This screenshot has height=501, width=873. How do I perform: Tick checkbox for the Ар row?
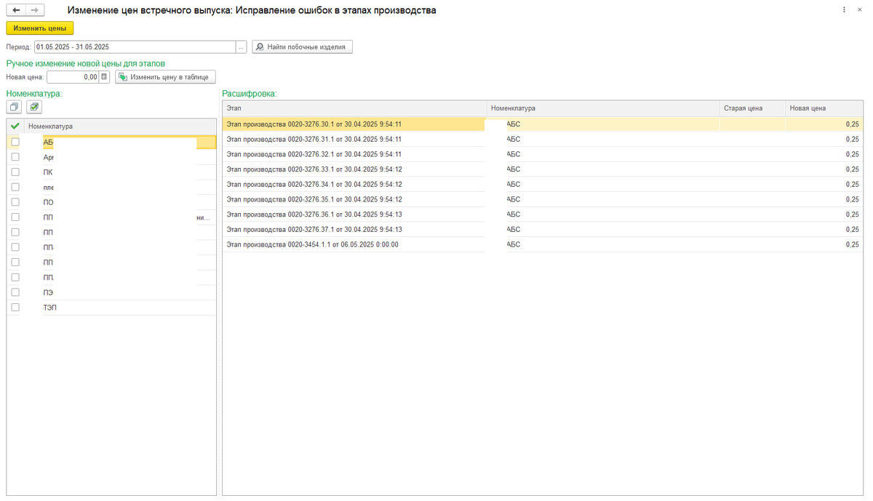tap(15, 157)
